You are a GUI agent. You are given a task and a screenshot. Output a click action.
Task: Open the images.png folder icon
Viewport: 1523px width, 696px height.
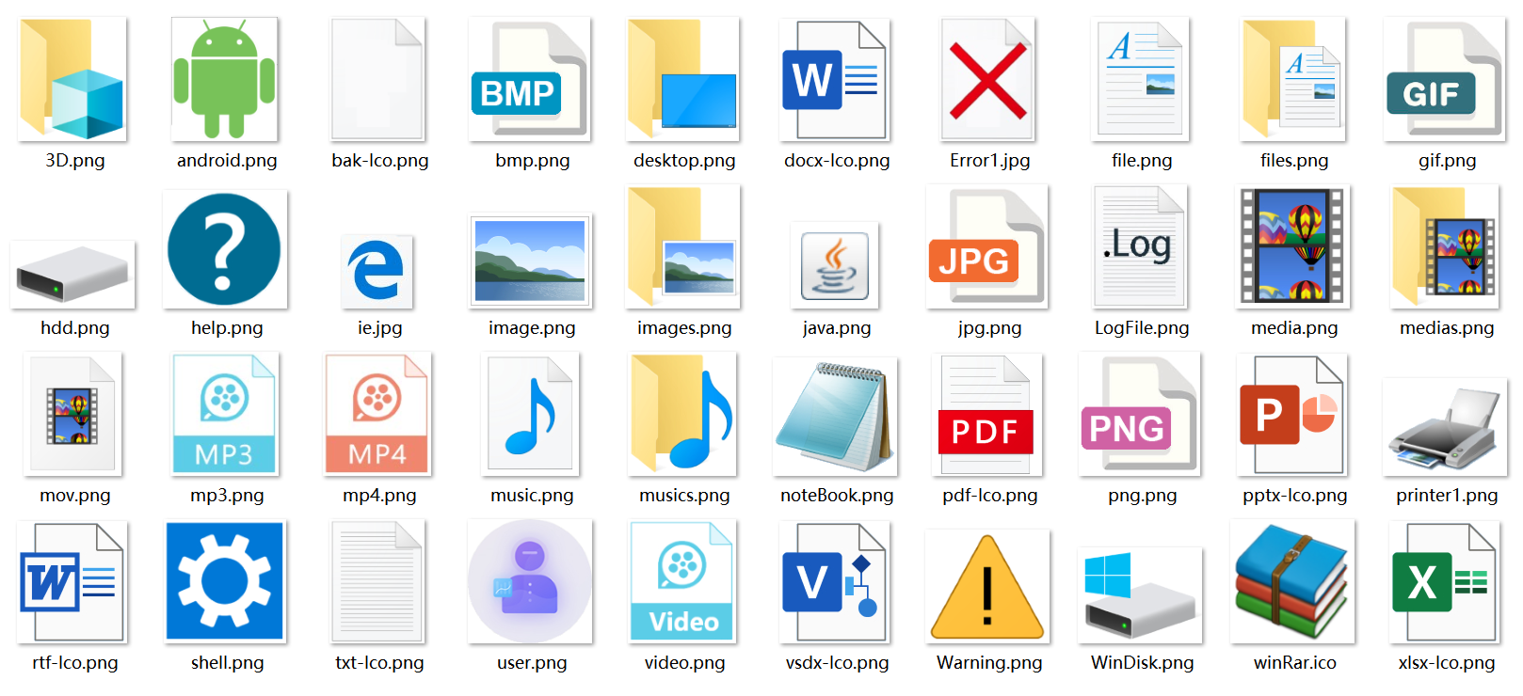click(682, 246)
